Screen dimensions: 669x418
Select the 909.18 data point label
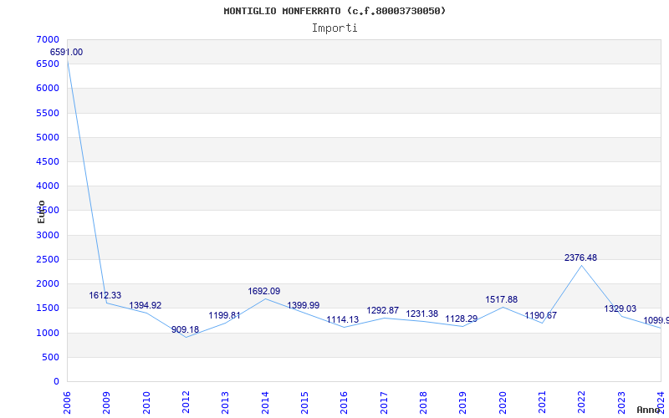[x=185, y=330]
